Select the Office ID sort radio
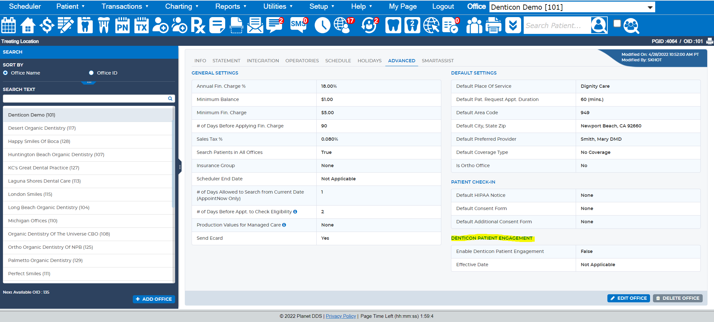The width and height of the screenshot is (714, 322). click(91, 73)
